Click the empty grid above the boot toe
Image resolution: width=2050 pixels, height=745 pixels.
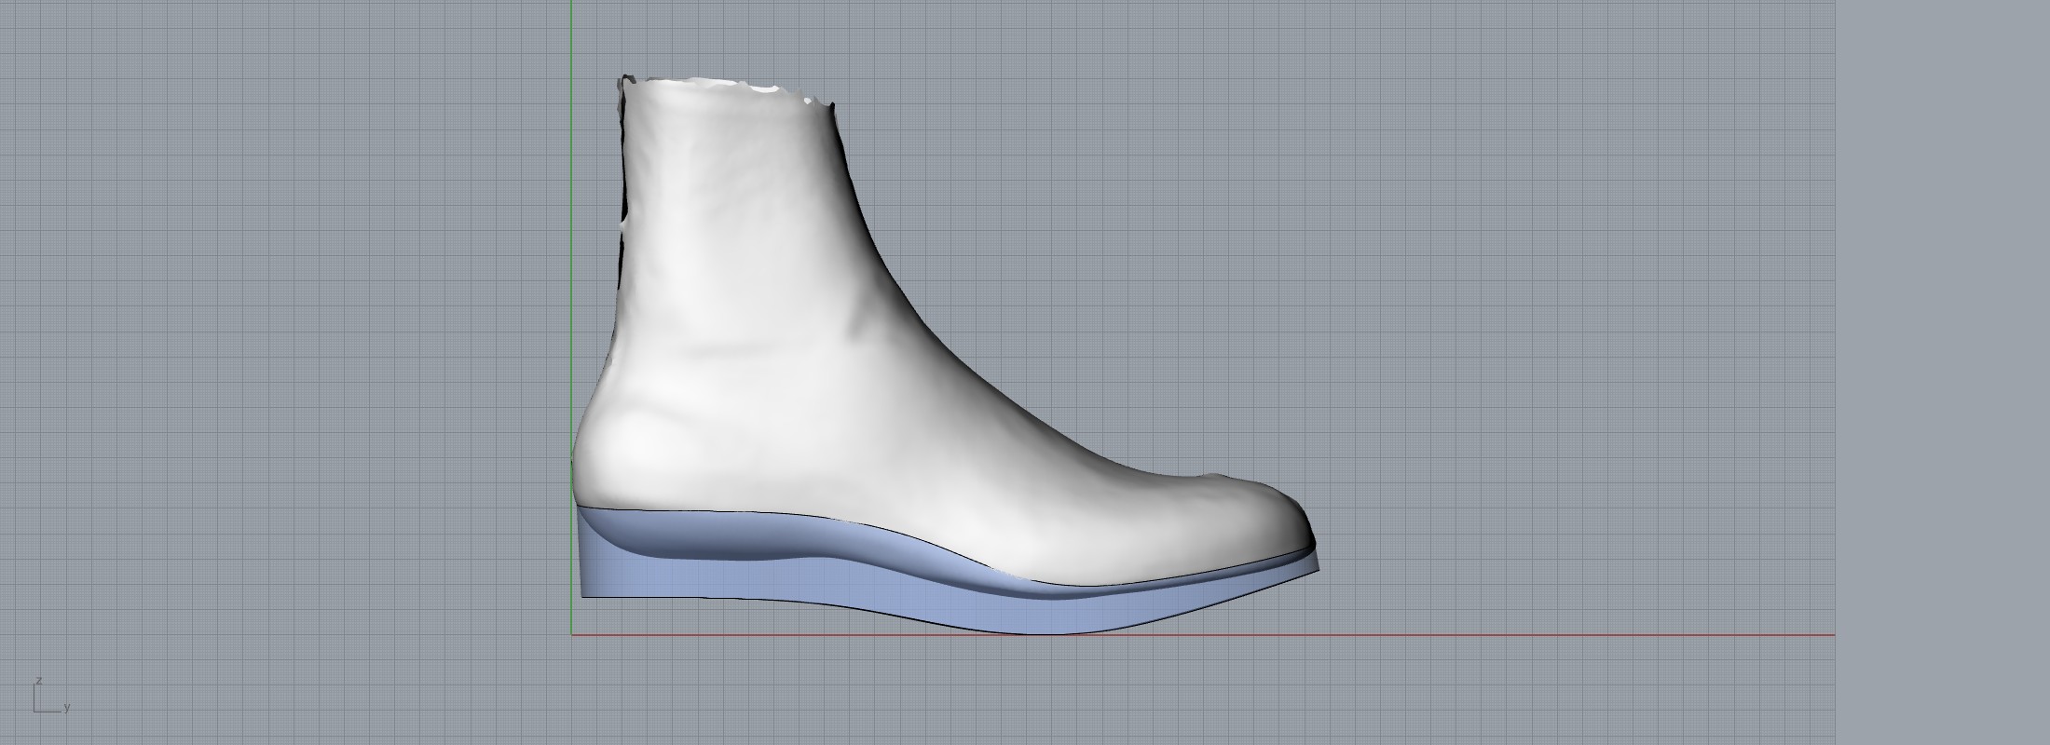point(1258,326)
